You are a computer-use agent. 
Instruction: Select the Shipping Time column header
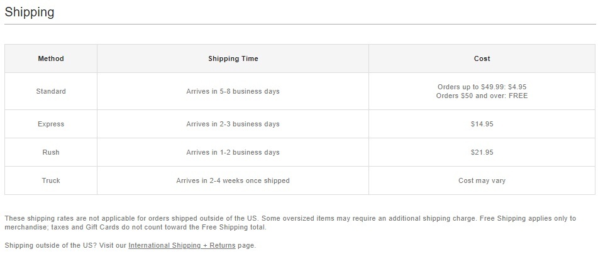[x=233, y=58]
